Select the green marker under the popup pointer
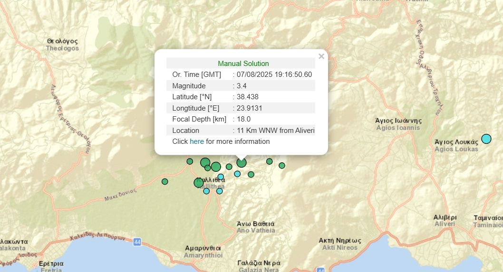Image resolution: width=503 pixels, height=272 pixels. [242, 163]
